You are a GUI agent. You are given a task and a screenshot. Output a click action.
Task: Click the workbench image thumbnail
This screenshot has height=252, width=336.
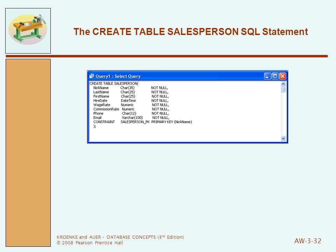pyautogui.click(x=28, y=31)
